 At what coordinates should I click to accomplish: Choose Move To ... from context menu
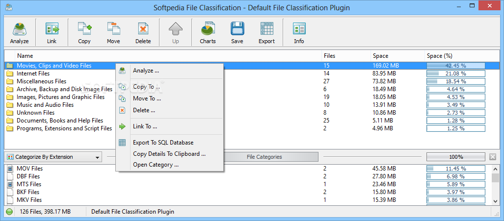point(169,98)
